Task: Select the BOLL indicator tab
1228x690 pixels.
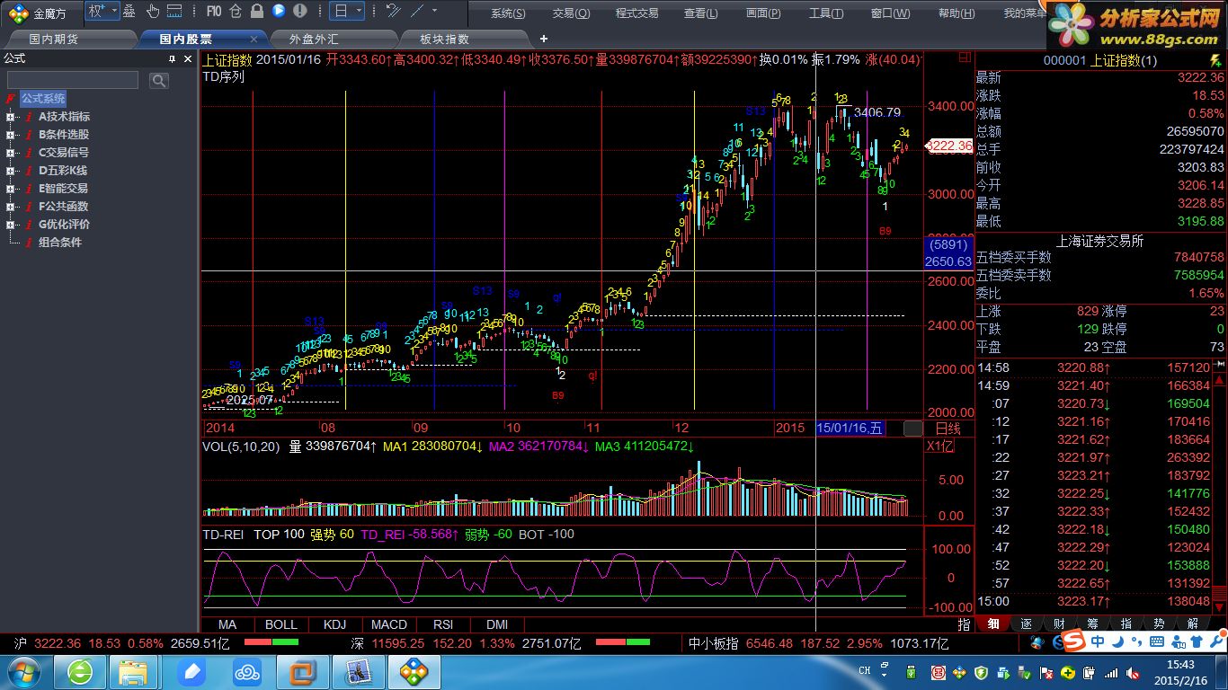Action: pos(280,624)
